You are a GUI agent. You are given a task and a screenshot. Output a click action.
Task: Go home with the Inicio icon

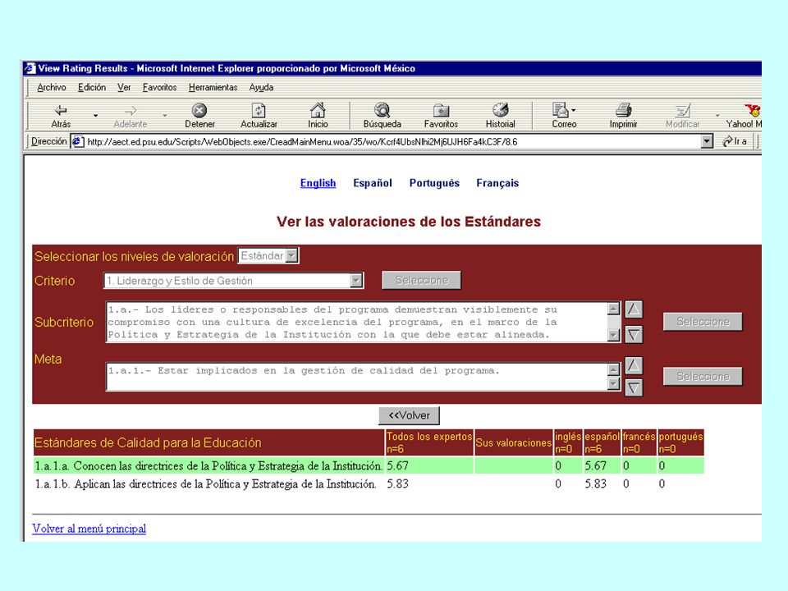pyautogui.click(x=318, y=110)
